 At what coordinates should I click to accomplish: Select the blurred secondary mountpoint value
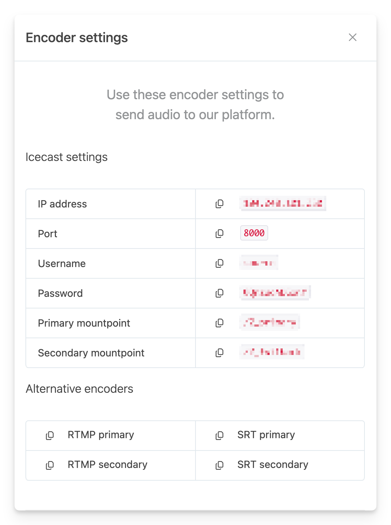coord(272,352)
